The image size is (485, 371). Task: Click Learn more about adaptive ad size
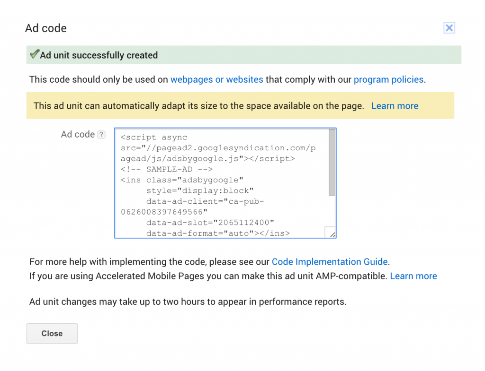pos(395,106)
